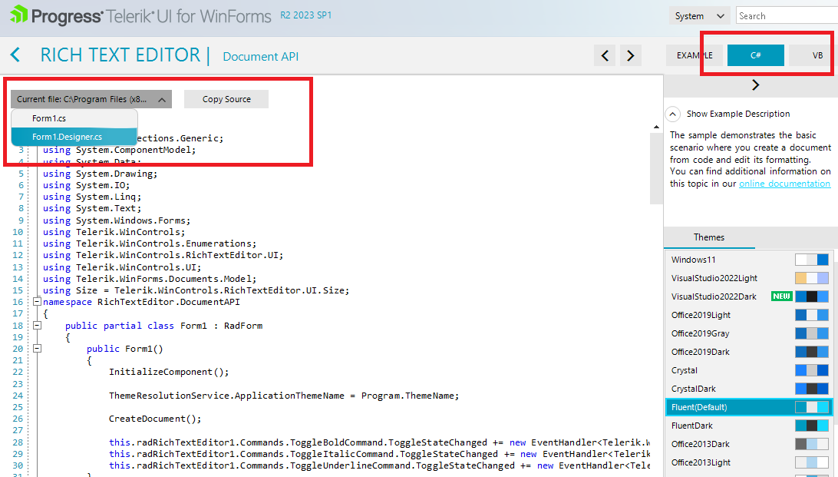Click line with using Telerik.WinControls.UI;
Screen dimensions: 838x477
(122, 267)
